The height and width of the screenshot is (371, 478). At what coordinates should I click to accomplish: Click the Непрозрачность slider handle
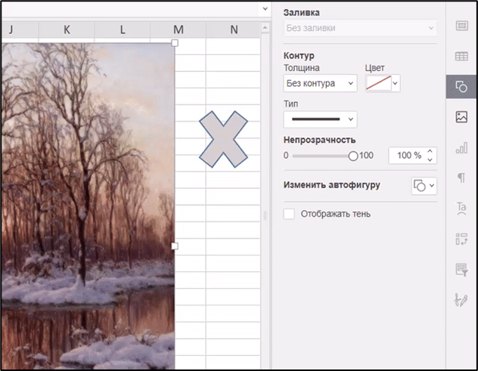coord(353,156)
